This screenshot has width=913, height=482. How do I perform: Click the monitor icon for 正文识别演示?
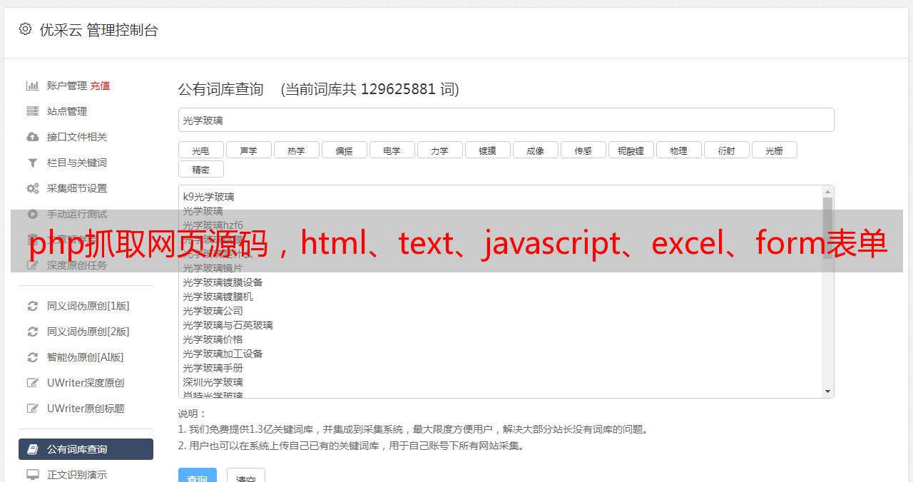click(33, 474)
